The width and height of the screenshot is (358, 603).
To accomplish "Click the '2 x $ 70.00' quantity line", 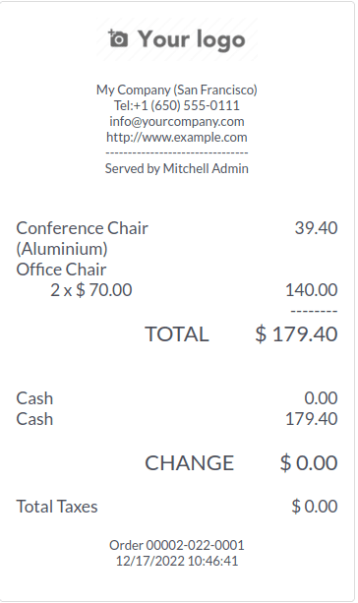I will [91, 290].
